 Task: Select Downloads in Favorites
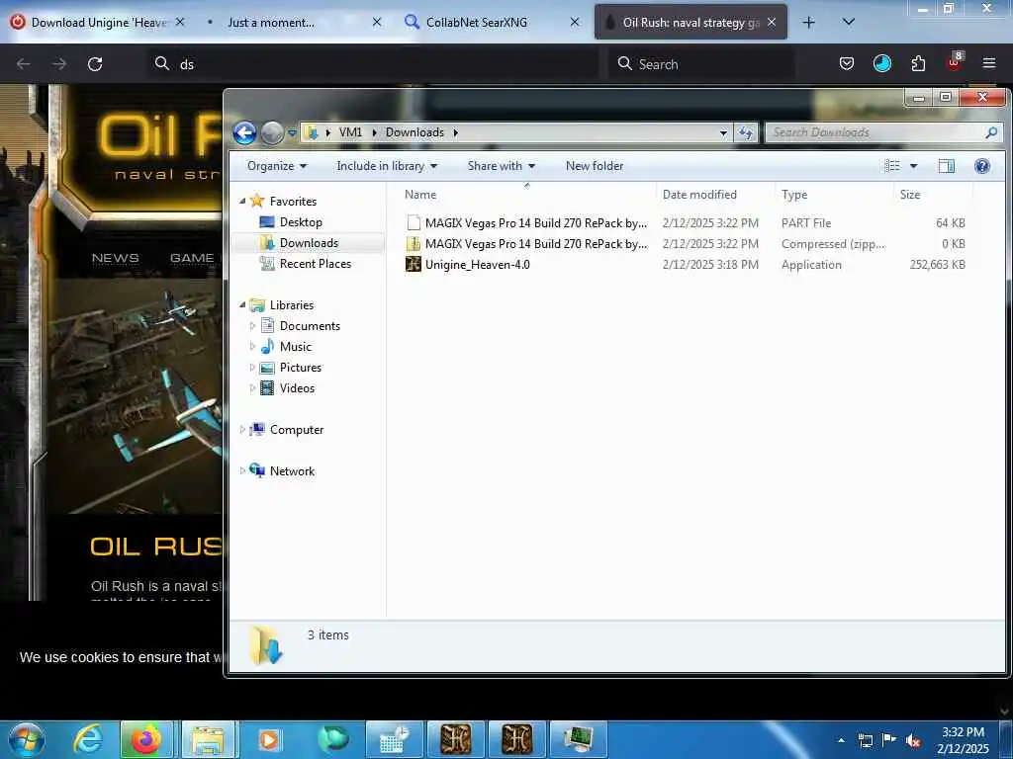309,243
